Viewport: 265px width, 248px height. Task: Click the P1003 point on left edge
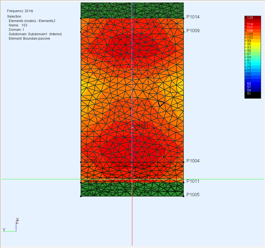(81, 162)
